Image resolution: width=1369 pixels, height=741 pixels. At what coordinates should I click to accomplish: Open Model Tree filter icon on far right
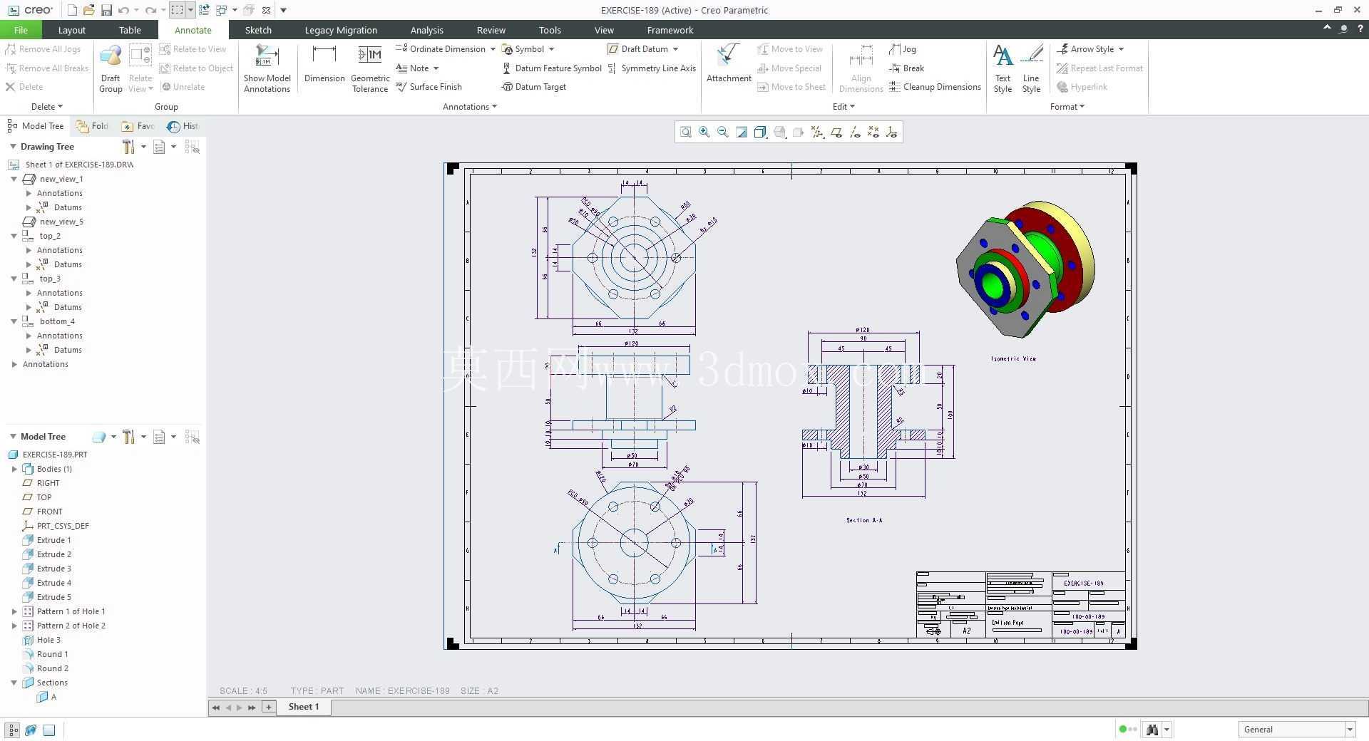(x=192, y=437)
